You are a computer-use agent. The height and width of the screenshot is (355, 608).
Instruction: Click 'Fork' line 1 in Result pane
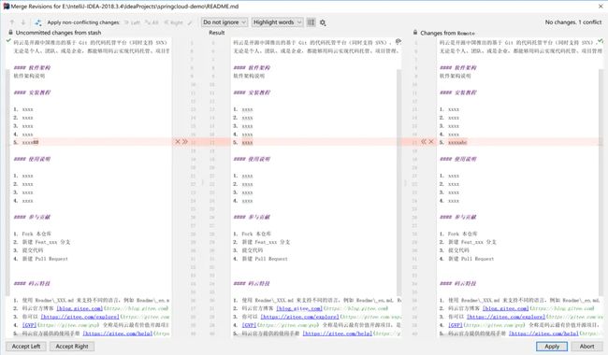[x=253, y=234]
